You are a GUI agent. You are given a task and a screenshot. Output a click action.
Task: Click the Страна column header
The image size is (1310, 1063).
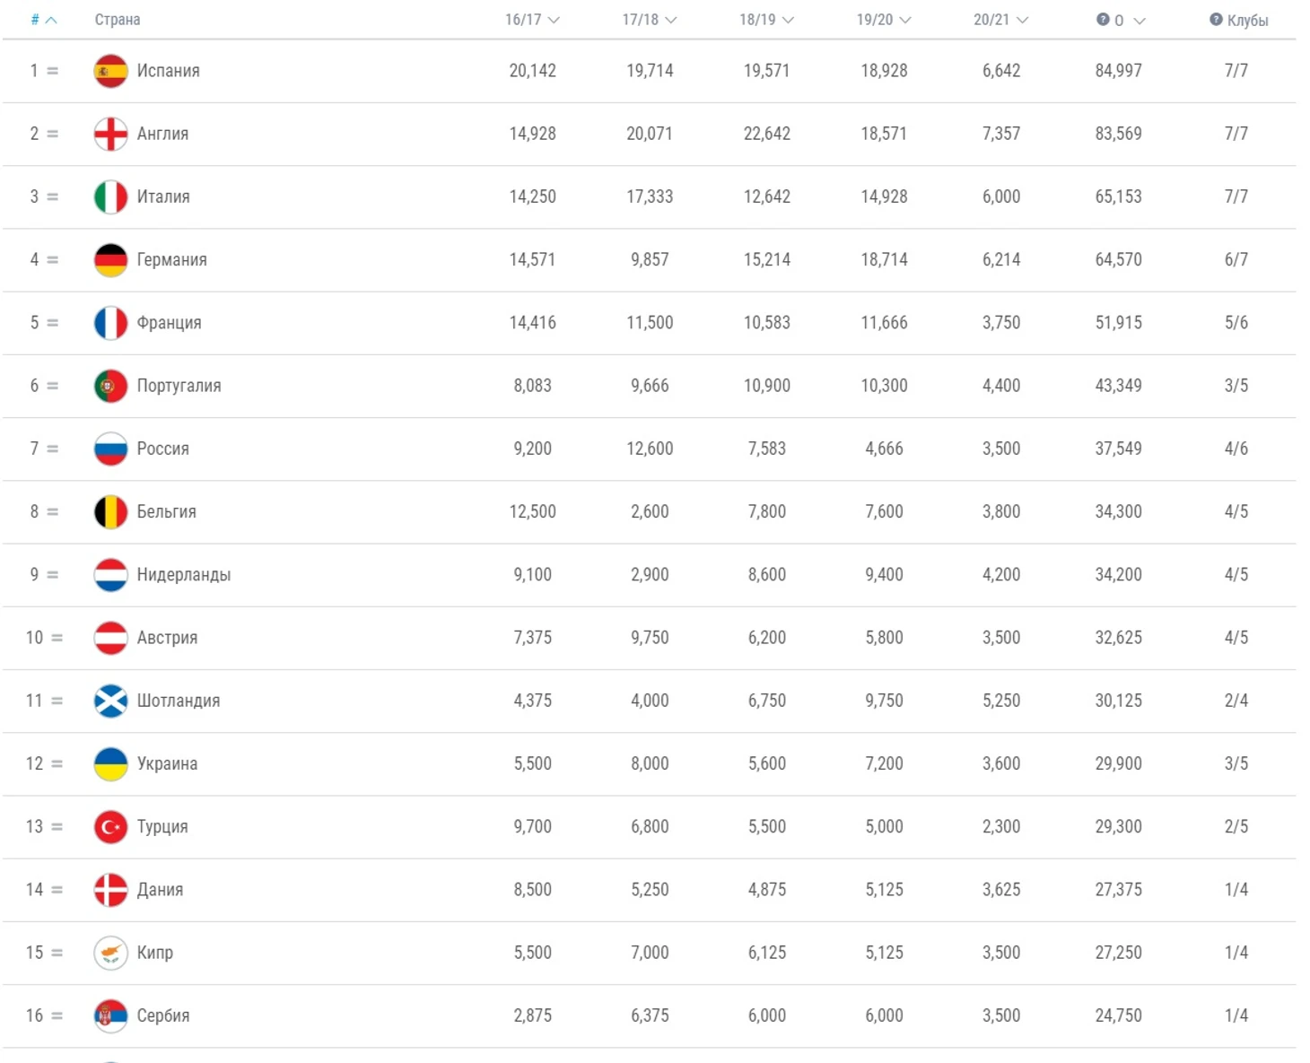point(118,20)
